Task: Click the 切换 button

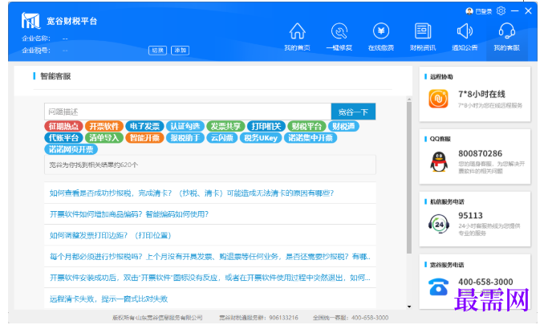Action: point(157,51)
